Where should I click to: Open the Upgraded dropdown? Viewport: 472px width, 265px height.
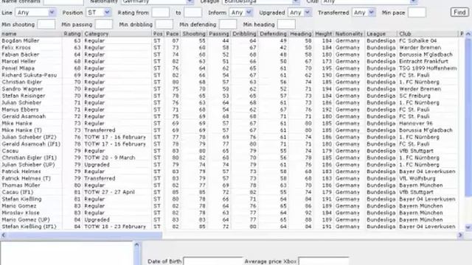point(300,13)
